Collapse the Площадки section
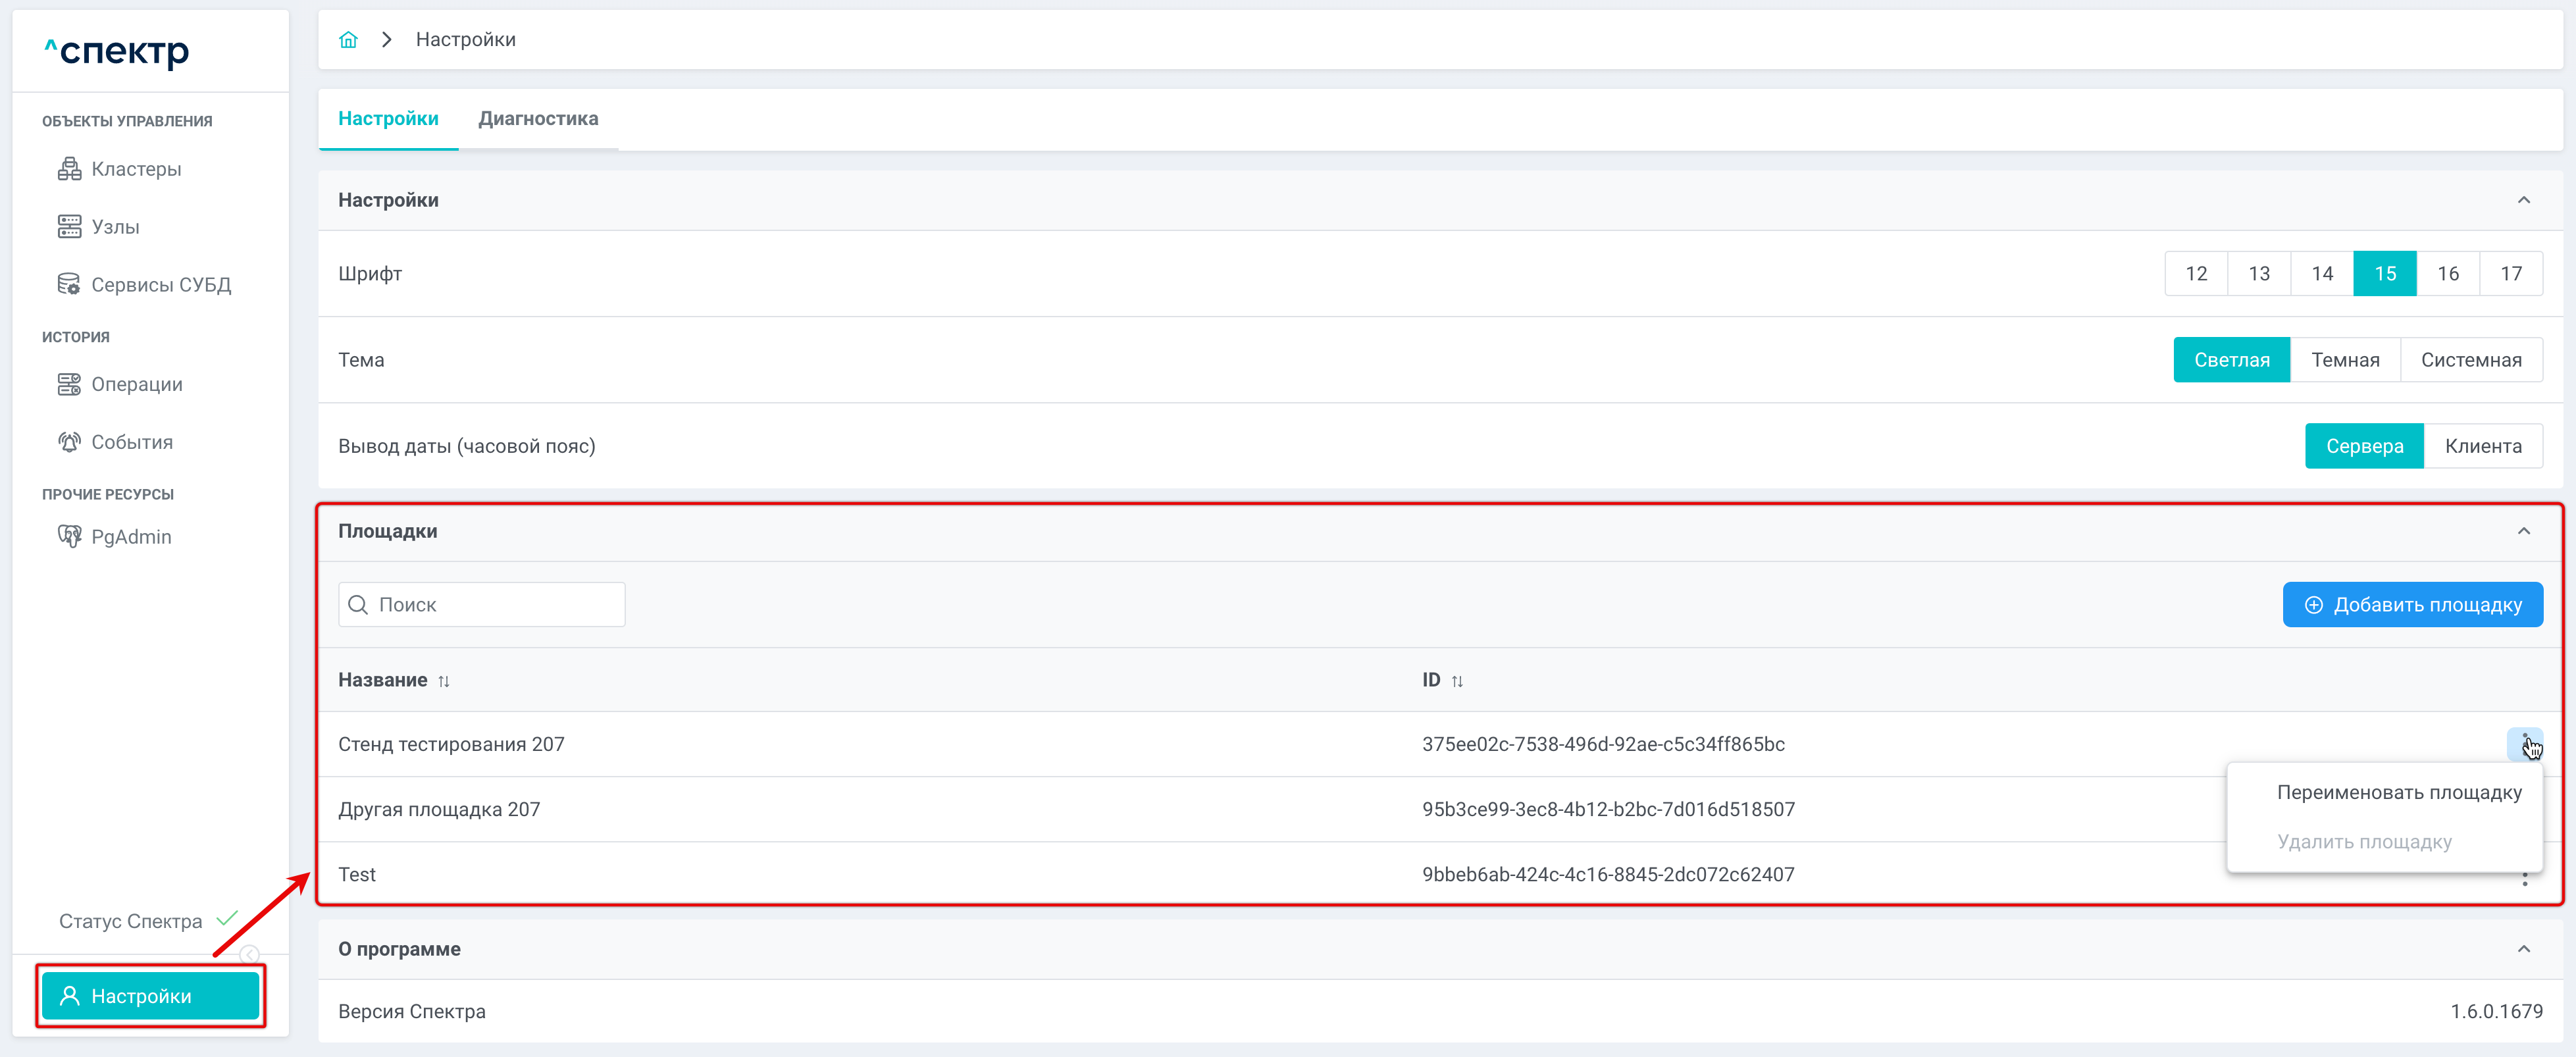The height and width of the screenshot is (1057, 2576). point(2523,531)
